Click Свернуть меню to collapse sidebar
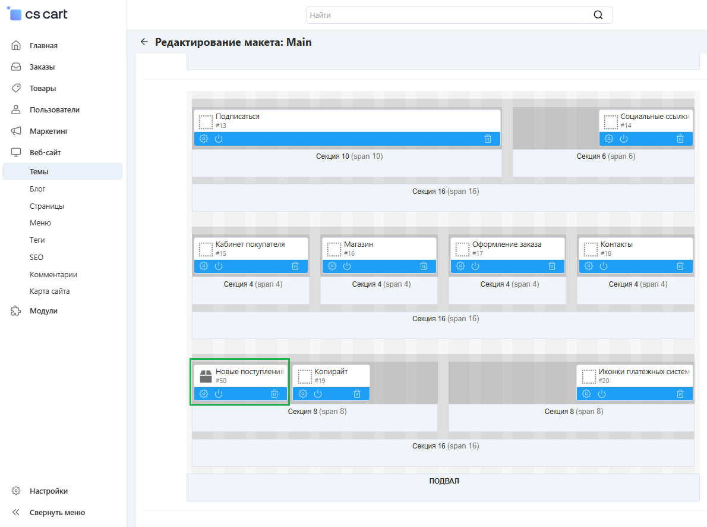Screen dimensions: 707x527 57,513
